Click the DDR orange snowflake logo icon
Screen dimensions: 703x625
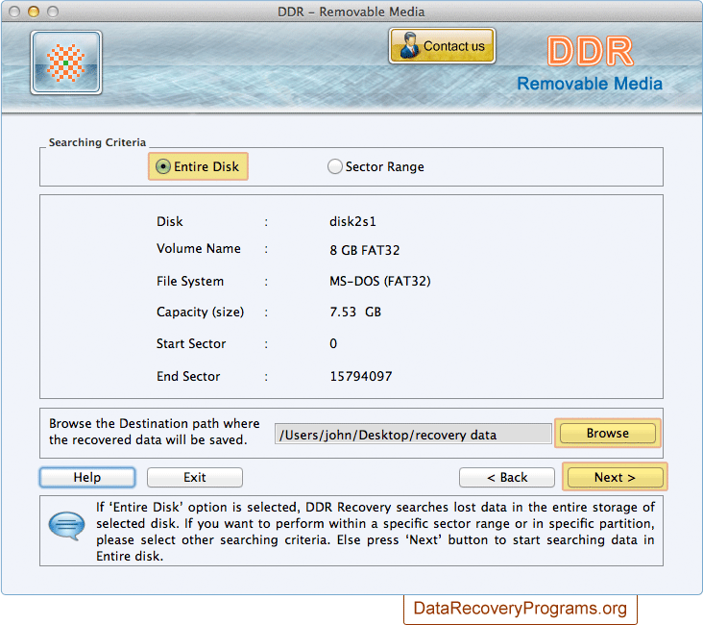[x=66, y=62]
